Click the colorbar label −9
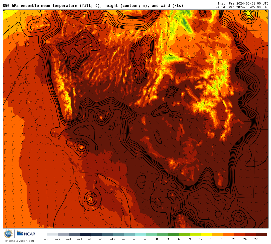Viewport: 271px width, 244px height. pyautogui.click(x=124, y=239)
